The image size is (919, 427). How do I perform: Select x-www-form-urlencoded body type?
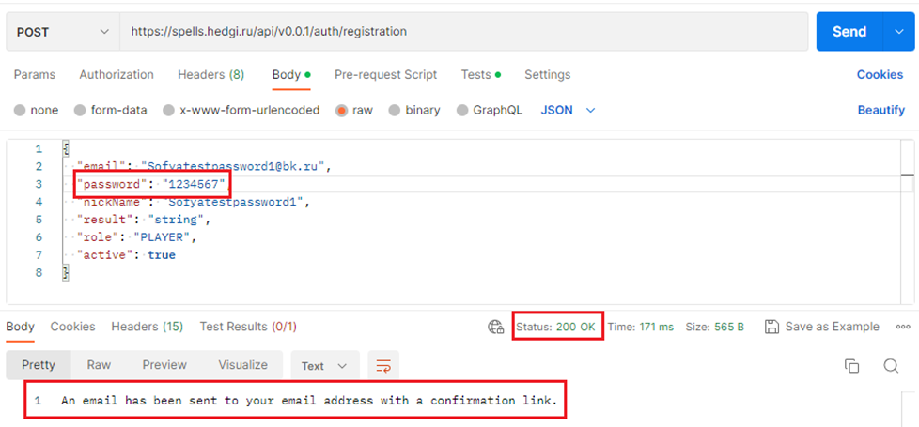tap(241, 110)
